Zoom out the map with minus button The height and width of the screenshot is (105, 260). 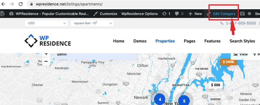[46, 61]
